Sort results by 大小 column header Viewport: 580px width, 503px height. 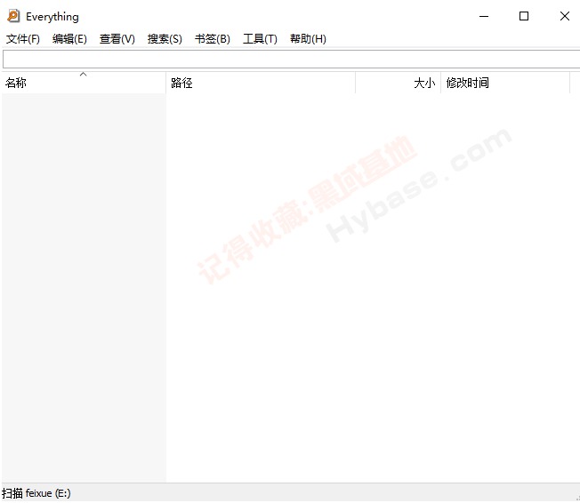(x=398, y=83)
